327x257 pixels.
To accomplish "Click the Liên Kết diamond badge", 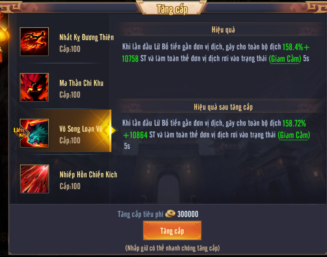I will tap(21, 132).
